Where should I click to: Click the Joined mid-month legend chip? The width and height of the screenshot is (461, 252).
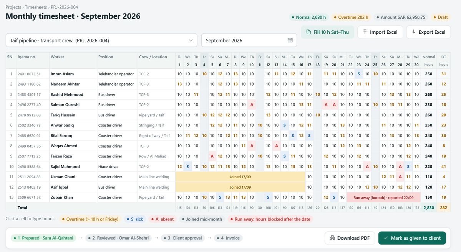(202, 219)
